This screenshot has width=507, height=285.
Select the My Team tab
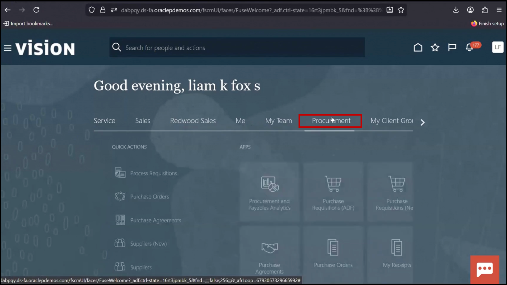279,121
